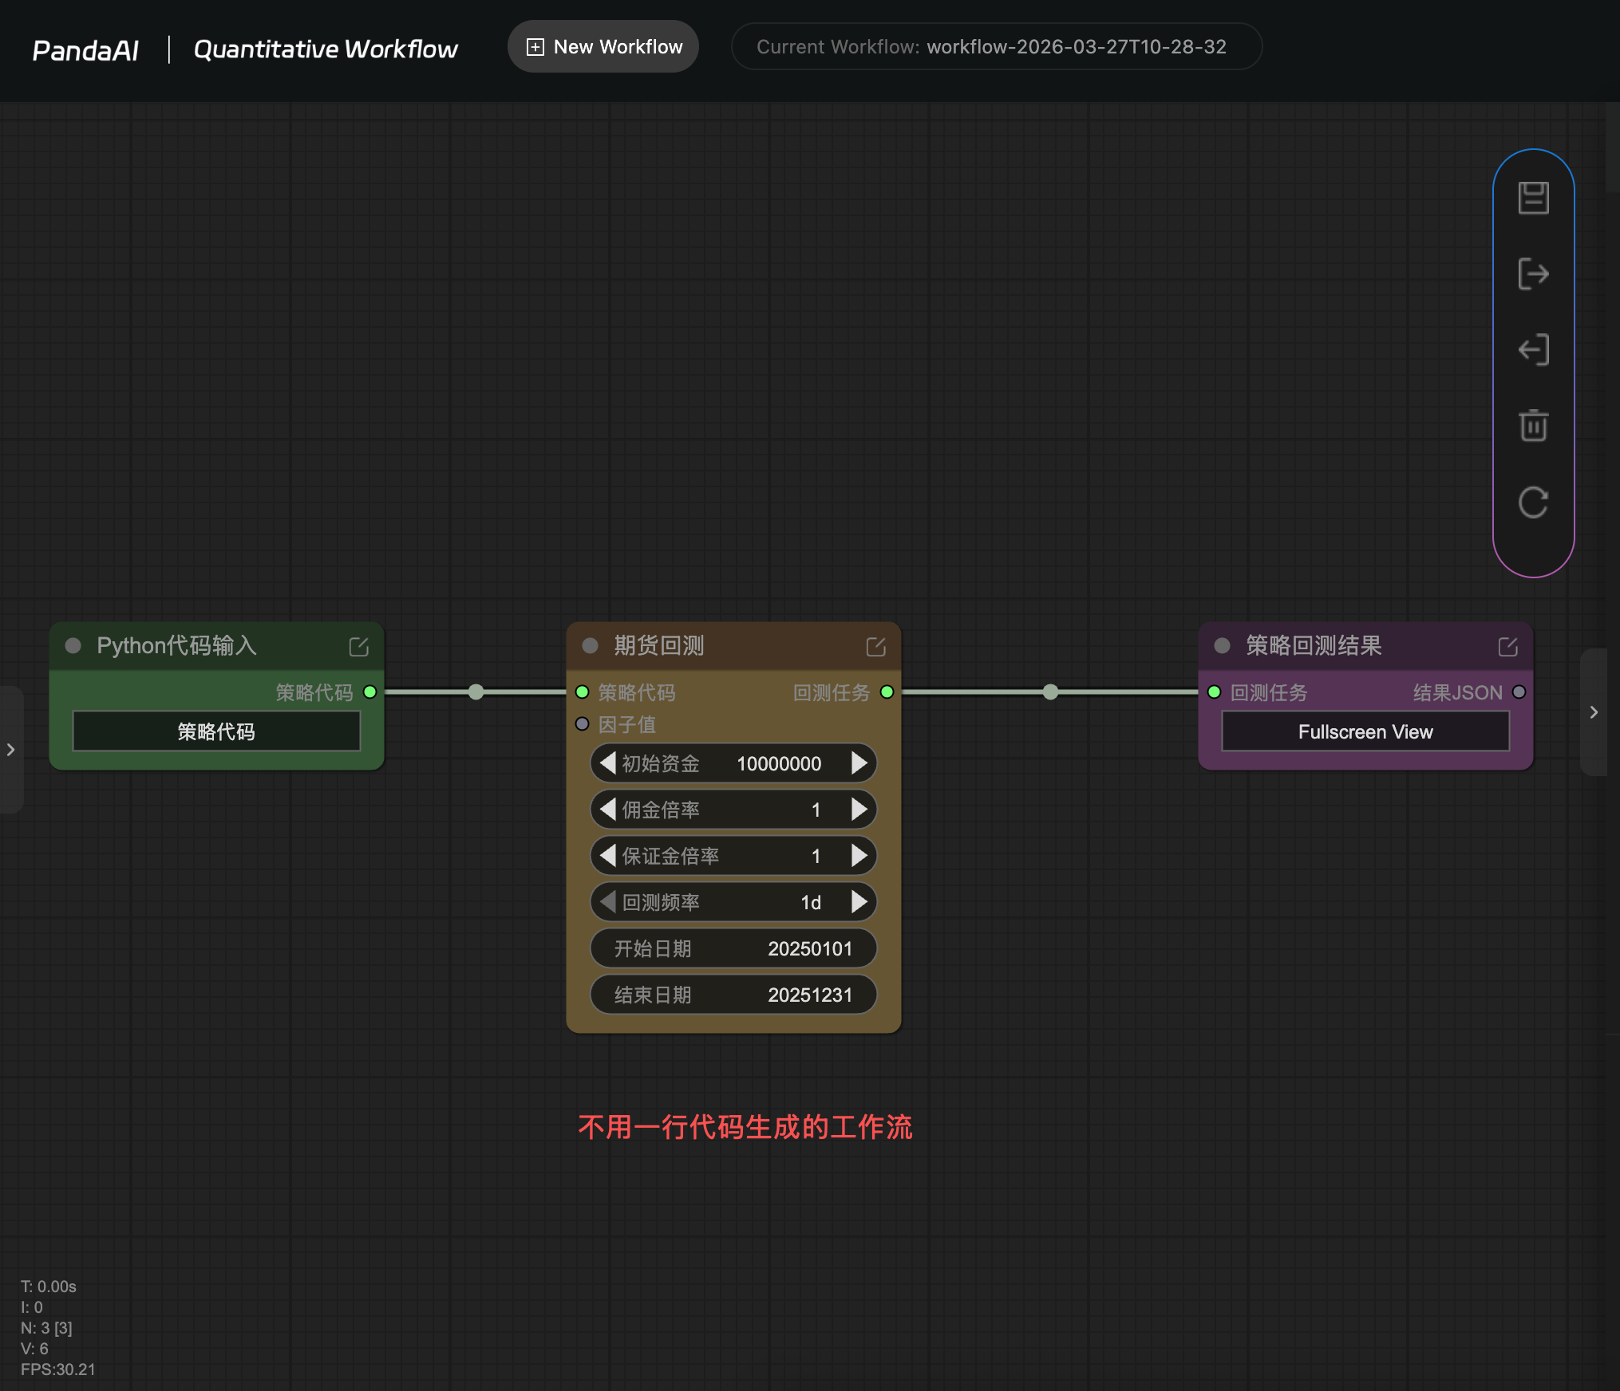
Task: Expand the right side panel chevron
Action: pos(1594,712)
